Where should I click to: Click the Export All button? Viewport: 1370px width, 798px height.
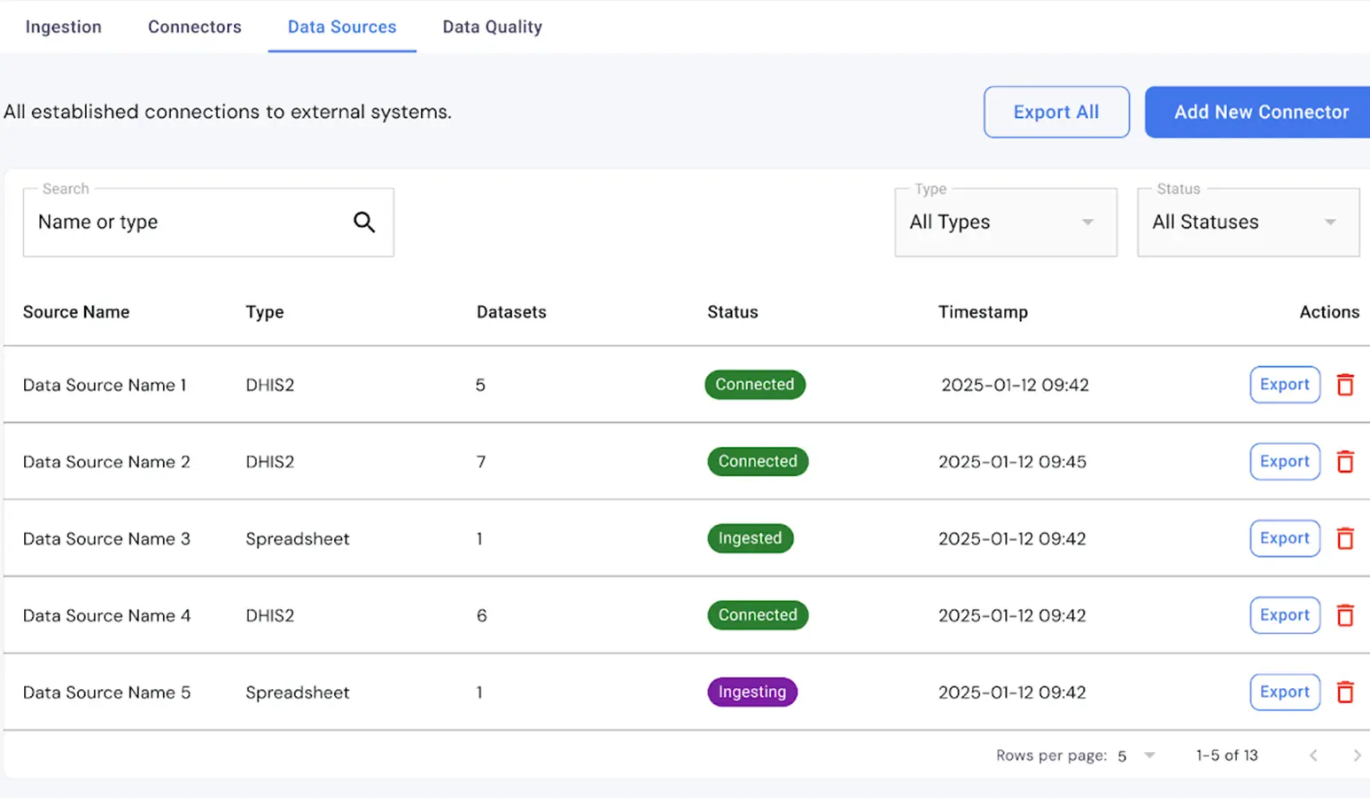point(1055,112)
